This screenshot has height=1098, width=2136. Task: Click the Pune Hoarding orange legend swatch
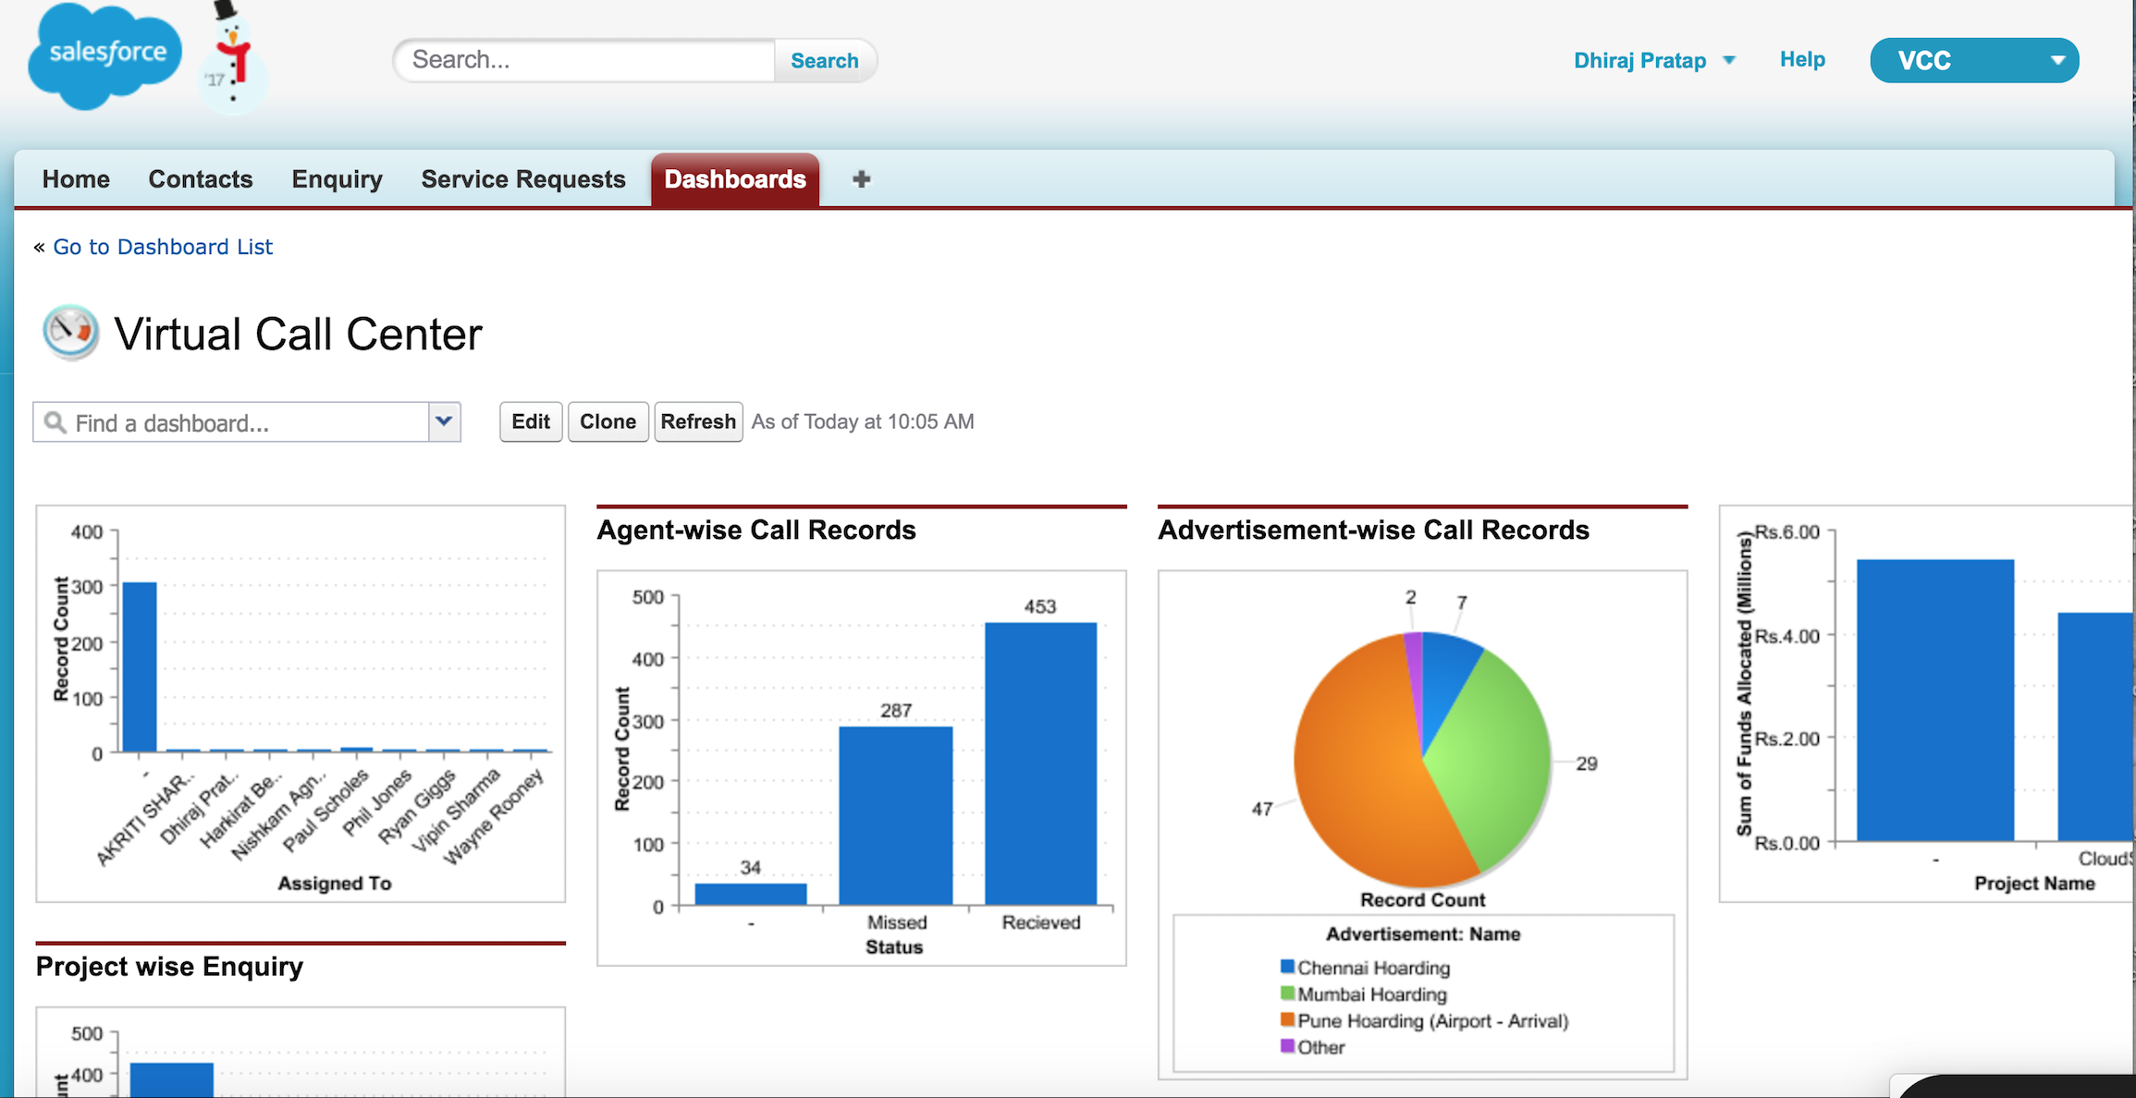tap(1286, 1019)
